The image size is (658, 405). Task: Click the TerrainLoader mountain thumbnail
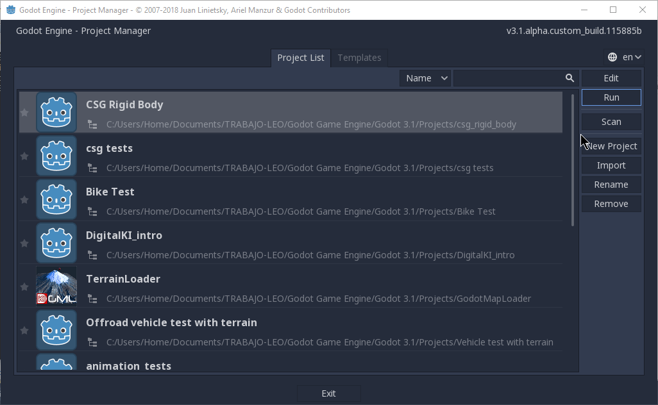tap(56, 287)
